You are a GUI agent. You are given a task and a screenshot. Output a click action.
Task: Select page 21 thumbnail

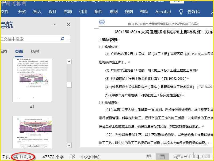(x=32, y=80)
